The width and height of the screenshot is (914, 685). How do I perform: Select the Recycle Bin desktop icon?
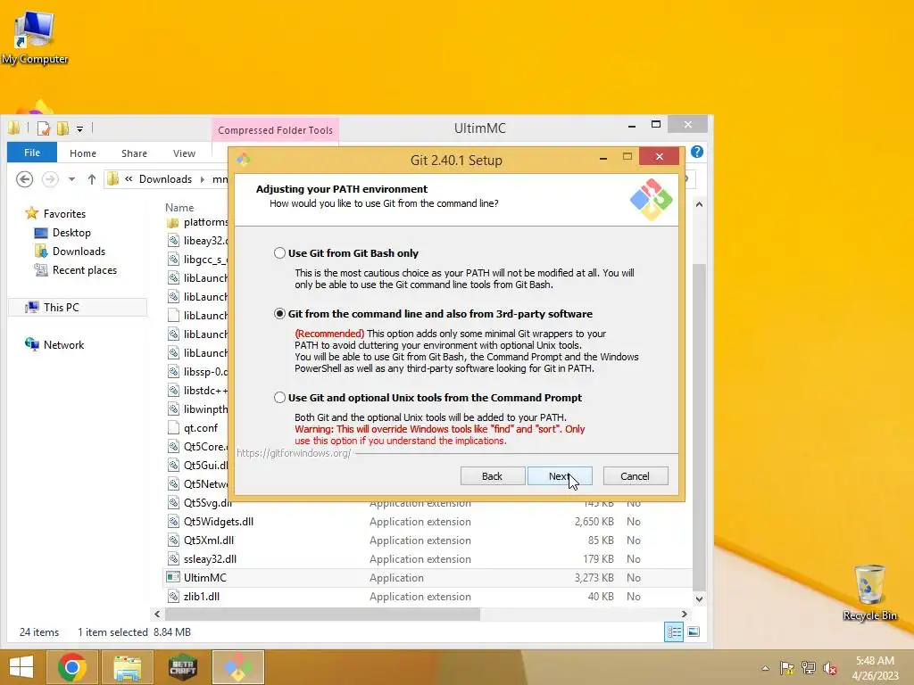tap(869, 593)
